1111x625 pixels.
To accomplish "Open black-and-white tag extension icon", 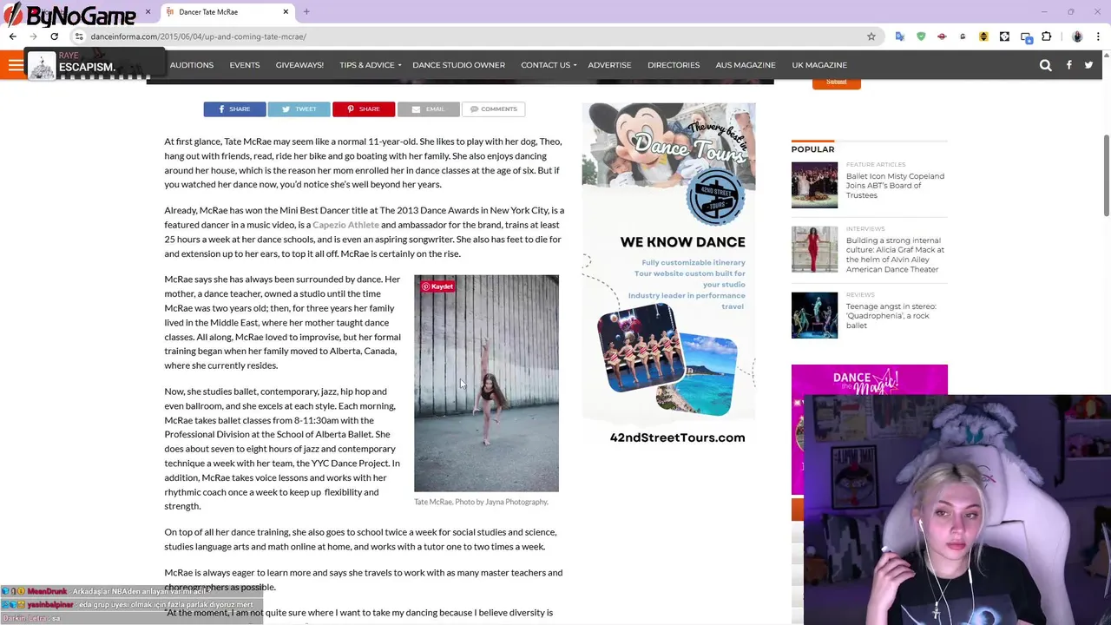I will coord(1004,36).
